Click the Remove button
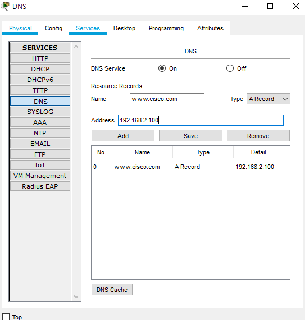This screenshot has height=320, width=305. [x=258, y=136]
